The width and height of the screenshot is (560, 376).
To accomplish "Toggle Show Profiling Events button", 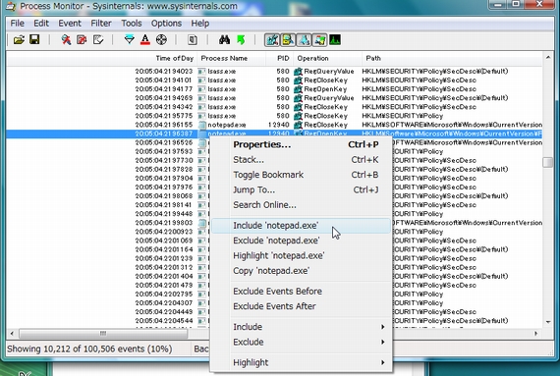I will 335,39.
